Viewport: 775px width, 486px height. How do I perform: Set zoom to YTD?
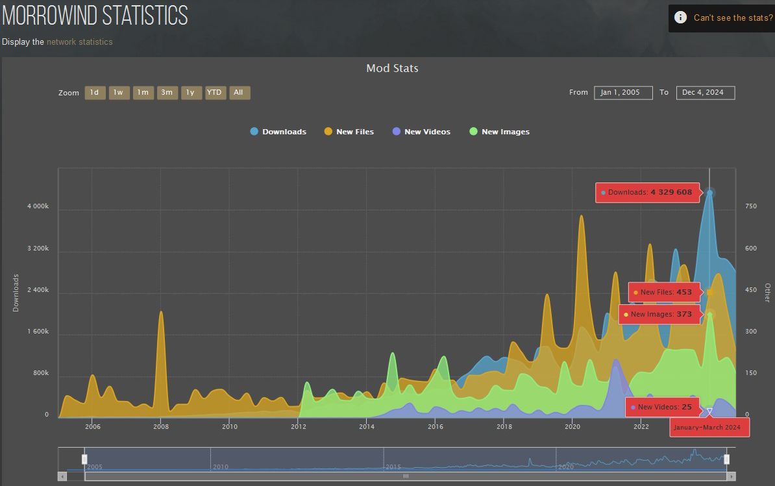[x=215, y=93]
